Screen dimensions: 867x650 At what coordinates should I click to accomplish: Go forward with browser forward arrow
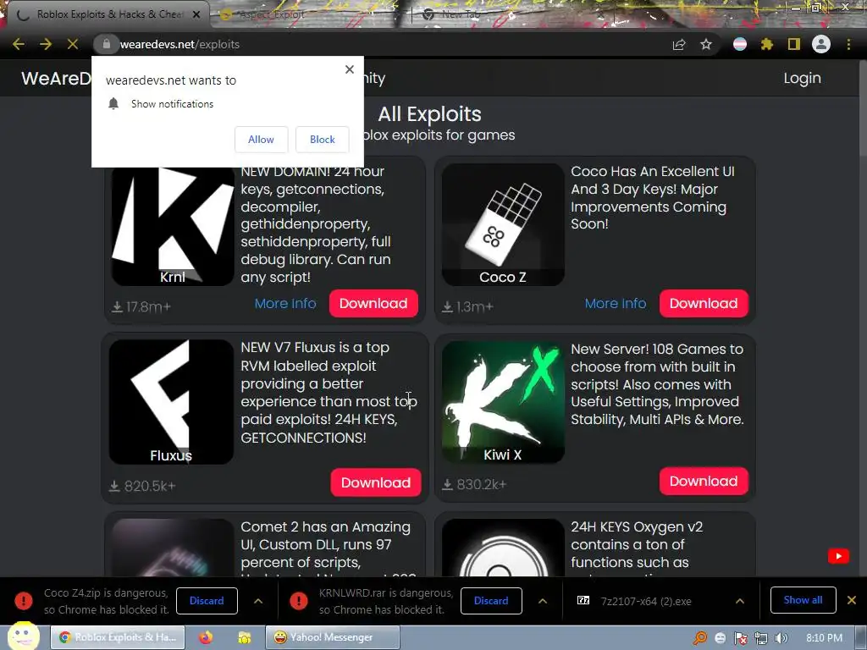point(46,44)
